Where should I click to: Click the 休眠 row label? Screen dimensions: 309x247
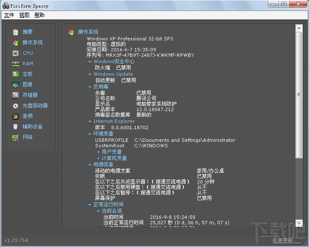(100, 176)
